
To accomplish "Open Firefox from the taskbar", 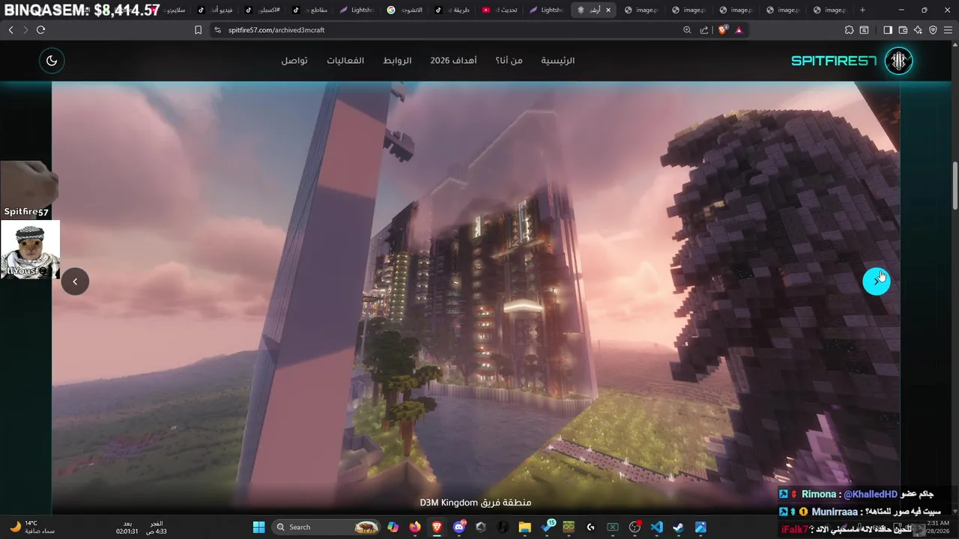I will (x=415, y=527).
